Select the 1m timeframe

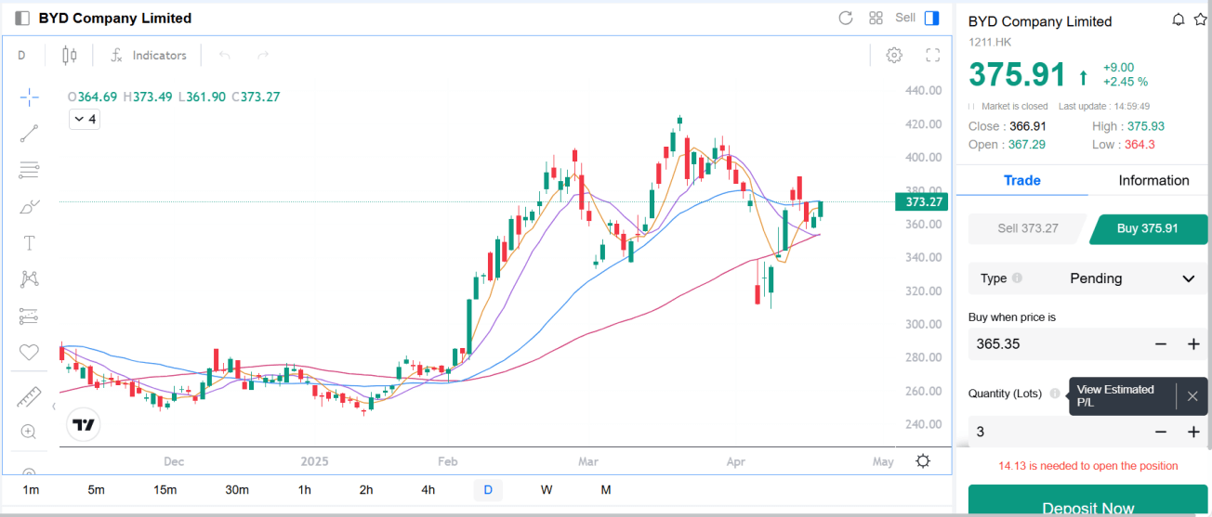point(31,490)
